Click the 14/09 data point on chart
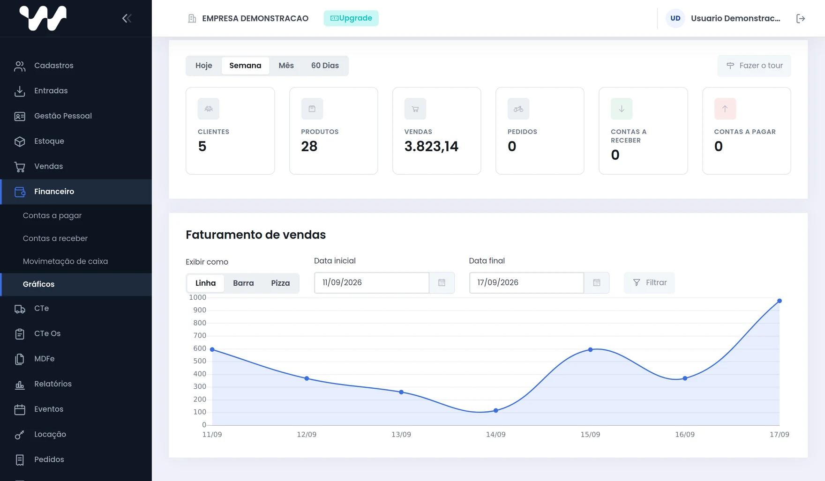The width and height of the screenshot is (825, 481). (496, 411)
